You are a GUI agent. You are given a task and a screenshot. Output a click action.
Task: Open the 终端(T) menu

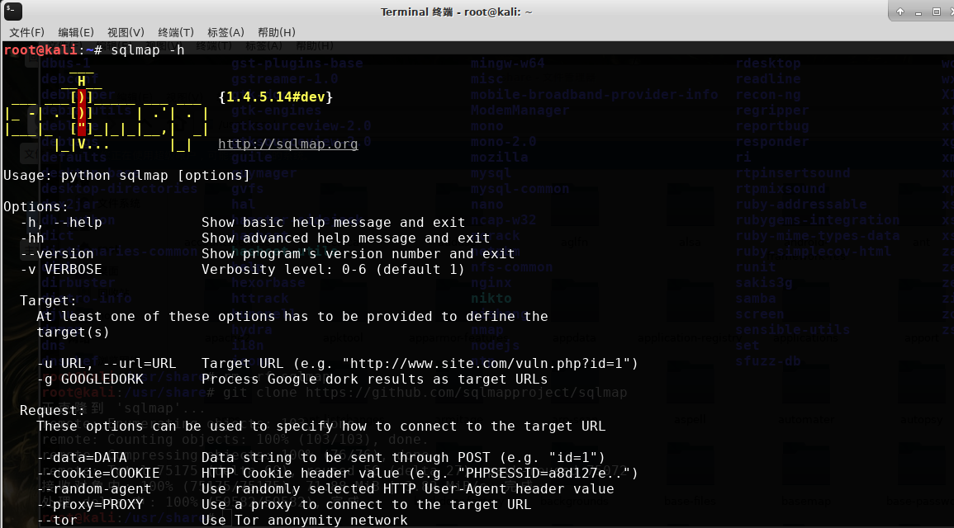point(176,32)
